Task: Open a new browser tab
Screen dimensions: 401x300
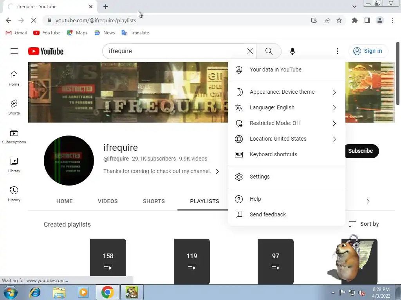Action: point(106,7)
